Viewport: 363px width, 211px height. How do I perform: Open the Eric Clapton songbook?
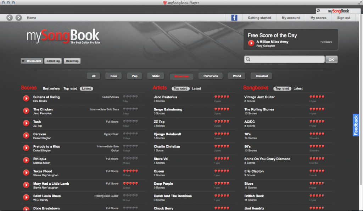(254, 171)
